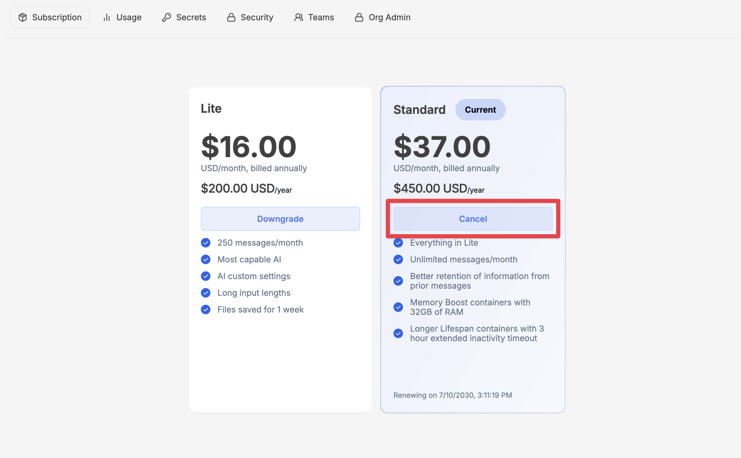This screenshot has height=458, width=741.
Task: Click the $37.00 Standard price
Action: coord(441,147)
